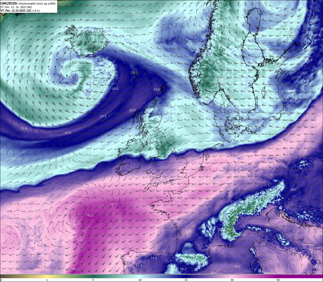Click the '19.0' value label on the map

[x=115, y=89]
